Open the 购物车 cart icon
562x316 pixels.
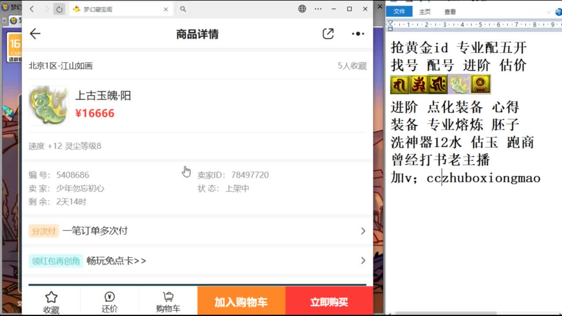(168, 298)
